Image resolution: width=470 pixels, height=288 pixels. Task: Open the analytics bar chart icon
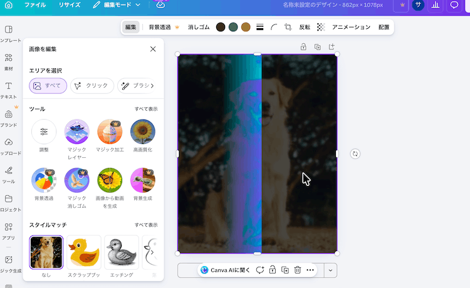(436, 5)
